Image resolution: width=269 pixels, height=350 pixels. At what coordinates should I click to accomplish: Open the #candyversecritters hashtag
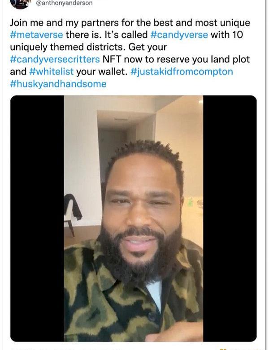[x=55, y=59]
